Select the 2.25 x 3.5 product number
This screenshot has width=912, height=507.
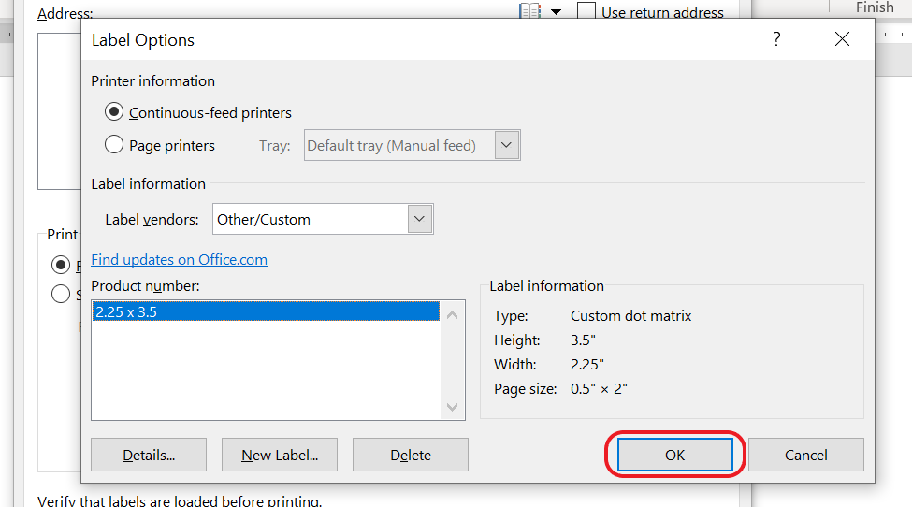click(x=266, y=312)
